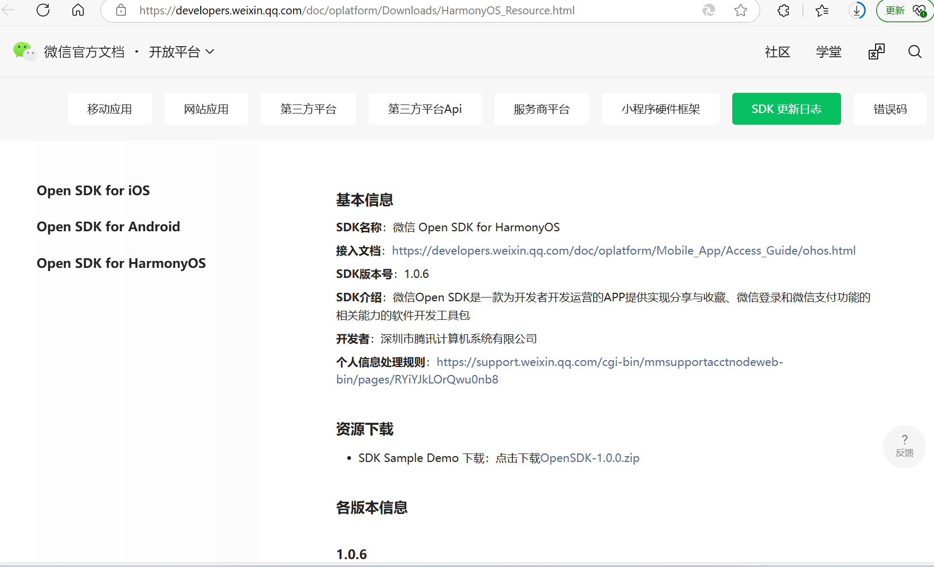Screen dimensions: 934x567
Task: Click the site lock icon in address bar
Action: click(x=121, y=10)
